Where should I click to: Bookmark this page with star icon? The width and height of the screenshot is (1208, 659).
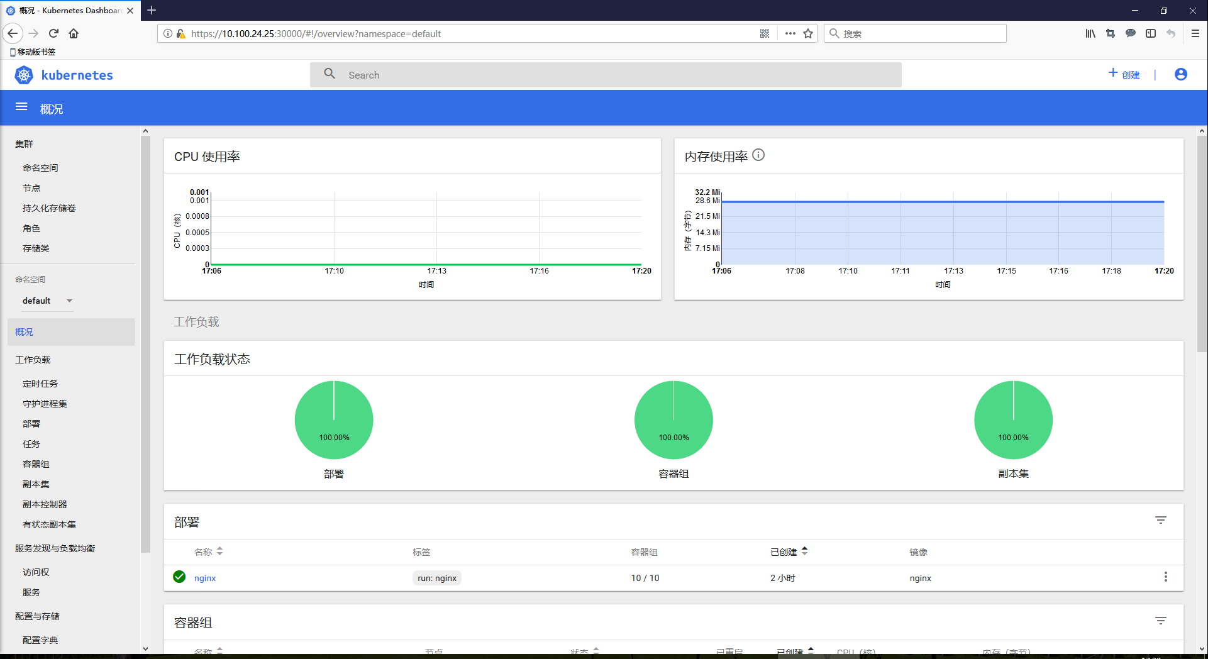808,34
